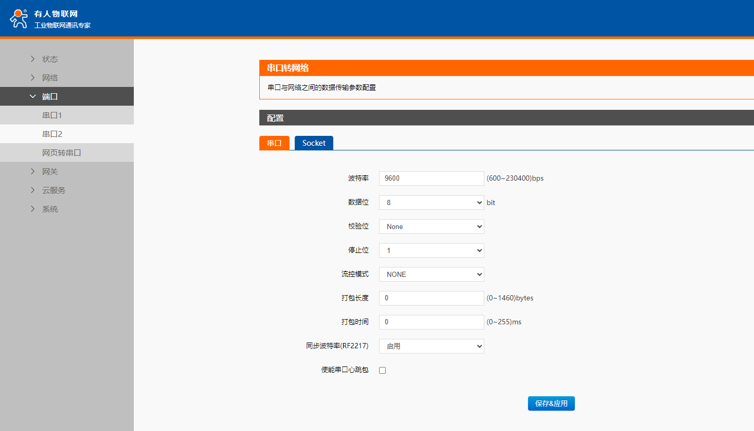This screenshot has height=431, width=754.
Task: Expand the 系统 sidebar section
Action: [x=50, y=209]
